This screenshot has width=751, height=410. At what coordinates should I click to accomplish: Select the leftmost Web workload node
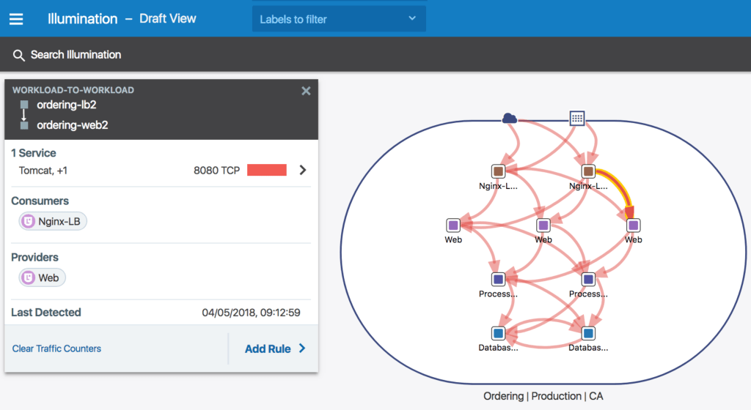click(x=453, y=225)
